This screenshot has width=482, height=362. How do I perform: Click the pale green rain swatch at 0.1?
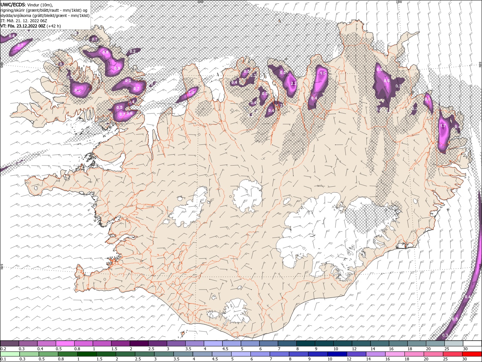tap(10, 354)
